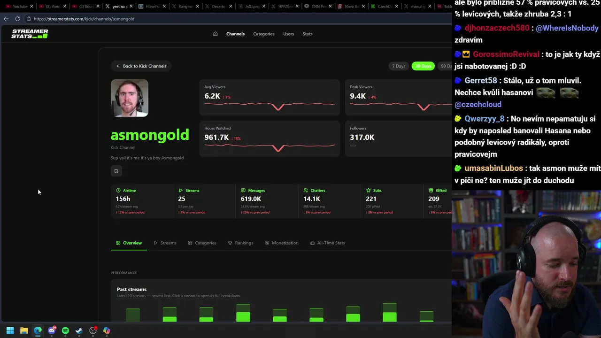Image resolution: width=601 pixels, height=338 pixels.
Task: Select the 30 Days time range
Action: [x=423, y=66]
